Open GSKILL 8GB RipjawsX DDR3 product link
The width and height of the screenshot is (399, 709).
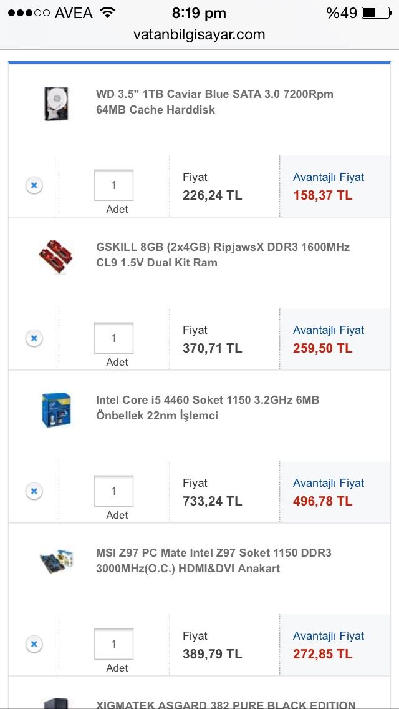tap(223, 255)
